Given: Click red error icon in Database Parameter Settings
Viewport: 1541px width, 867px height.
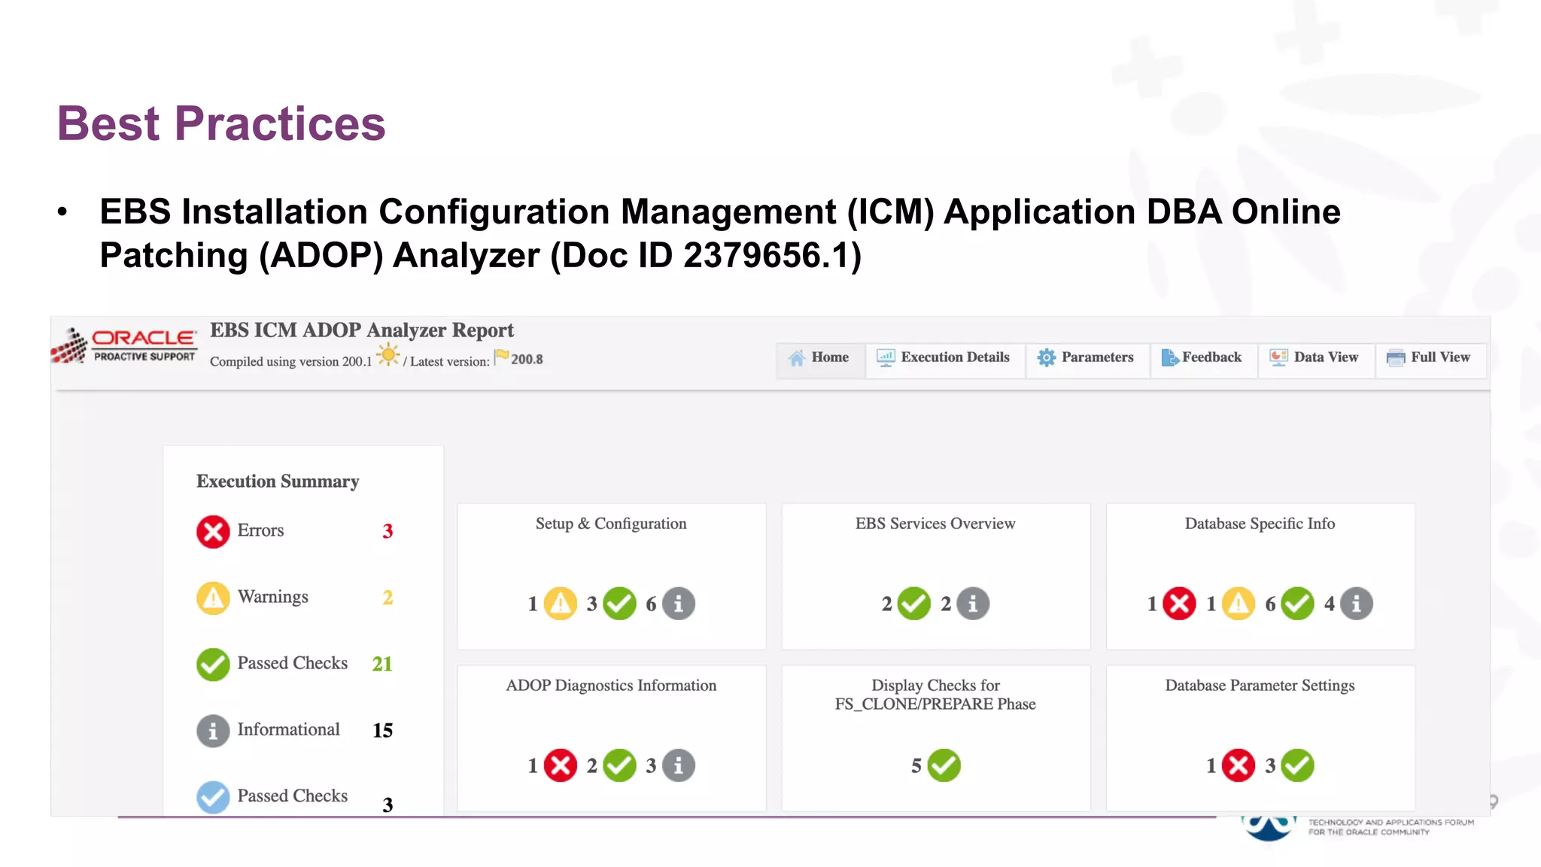Looking at the screenshot, I should tap(1239, 765).
